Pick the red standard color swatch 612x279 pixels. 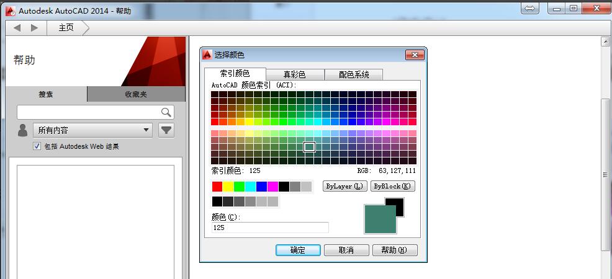[217, 187]
